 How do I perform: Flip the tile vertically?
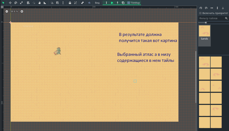[217, 8]
